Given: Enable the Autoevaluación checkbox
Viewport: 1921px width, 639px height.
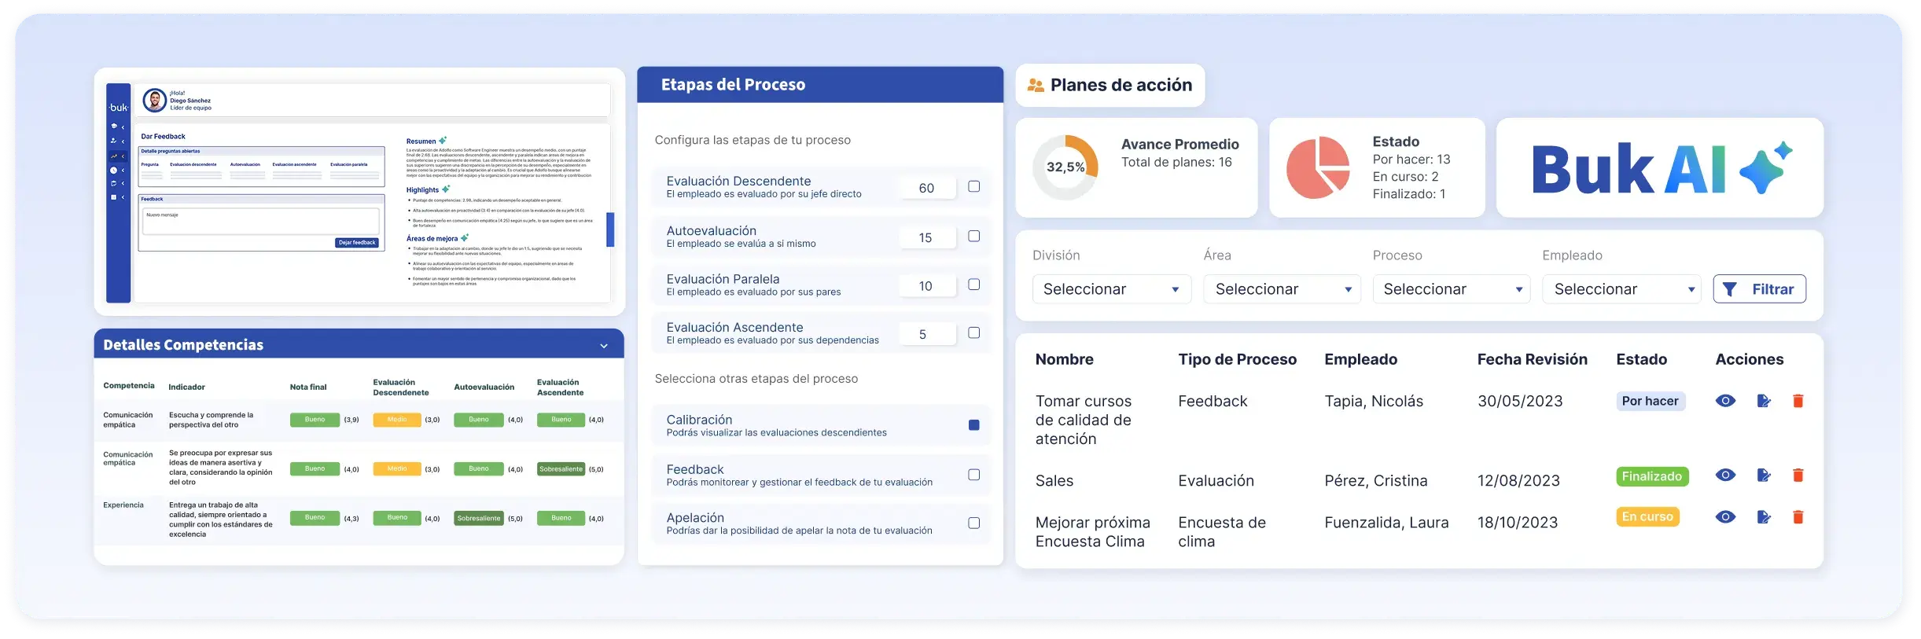Looking at the screenshot, I should (x=973, y=236).
